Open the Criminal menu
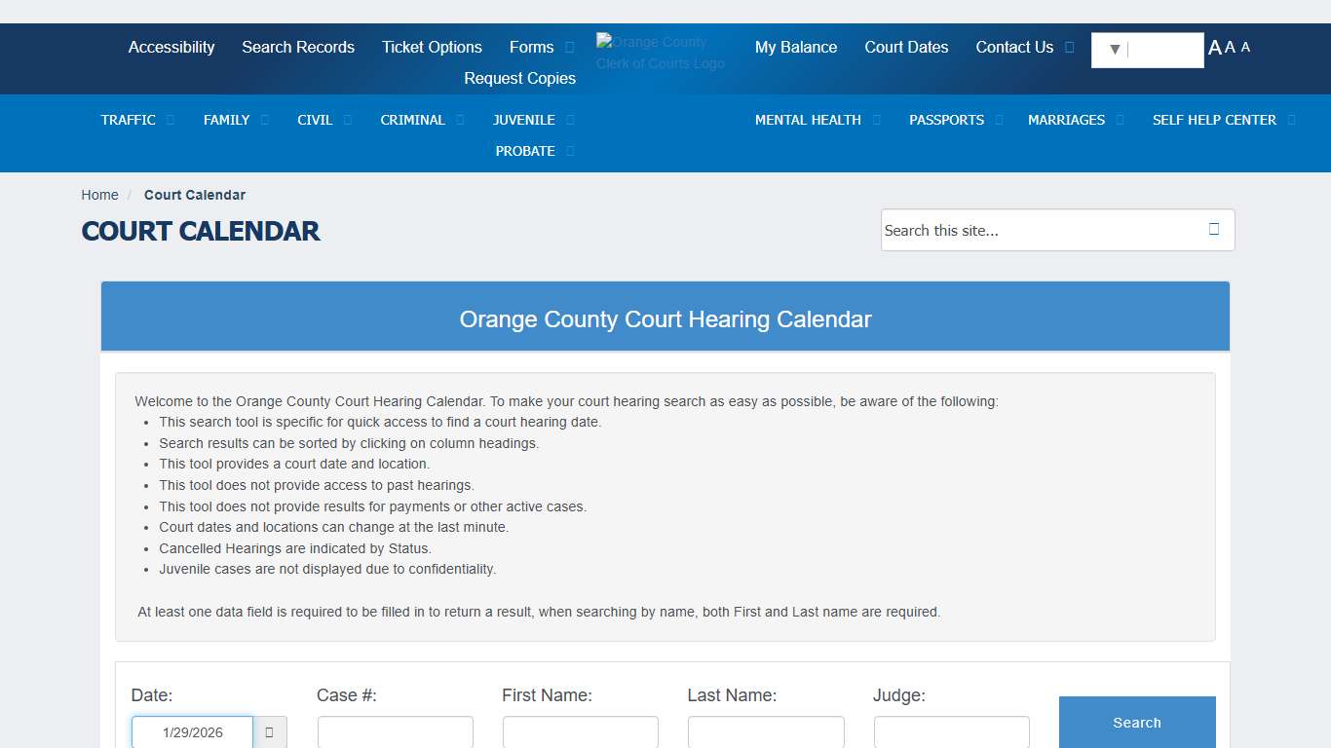Viewport: 1331px width, 748px height. point(412,120)
